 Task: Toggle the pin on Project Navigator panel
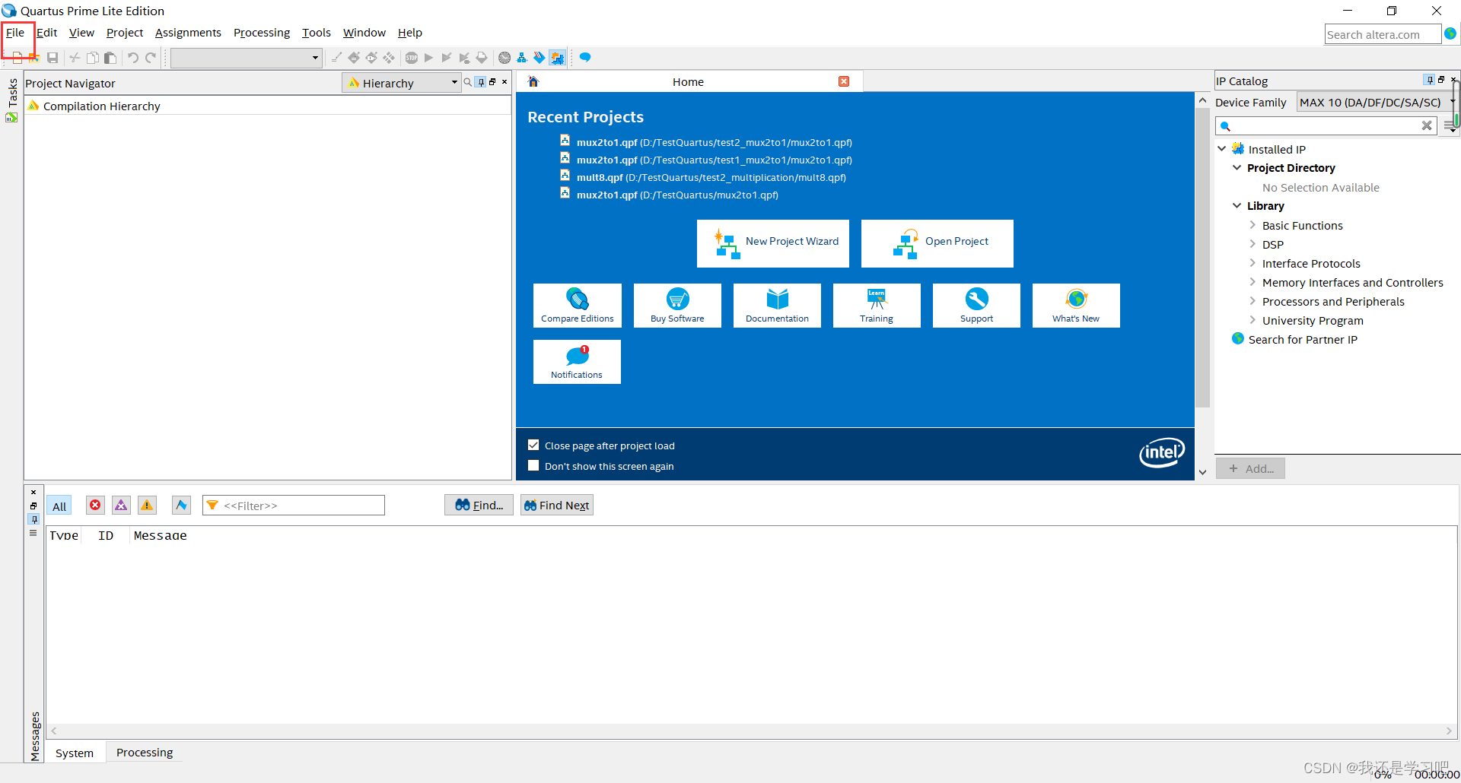tap(481, 82)
